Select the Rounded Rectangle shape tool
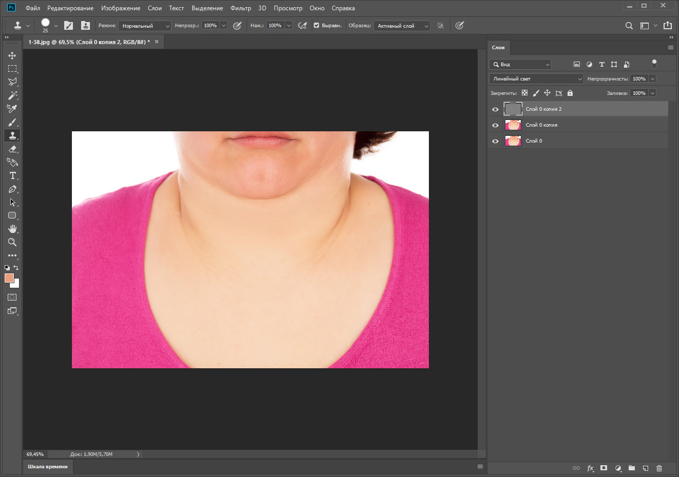Screen dimensions: 679x477 click(12, 215)
